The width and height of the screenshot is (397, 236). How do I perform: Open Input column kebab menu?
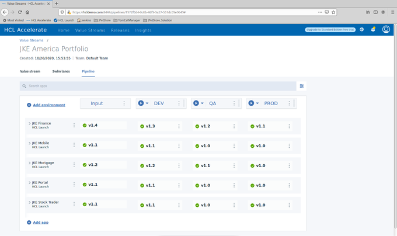click(124, 103)
